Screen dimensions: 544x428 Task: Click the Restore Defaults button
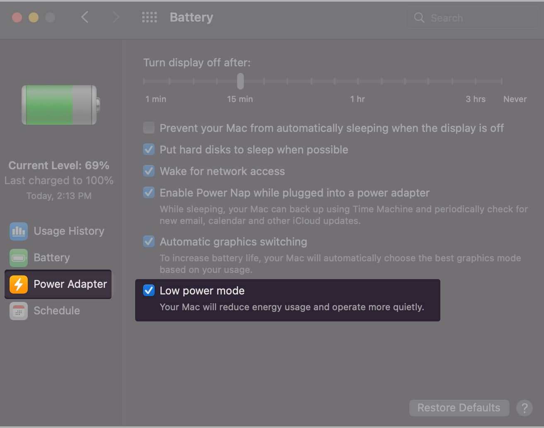pyautogui.click(x=459, y=408)
